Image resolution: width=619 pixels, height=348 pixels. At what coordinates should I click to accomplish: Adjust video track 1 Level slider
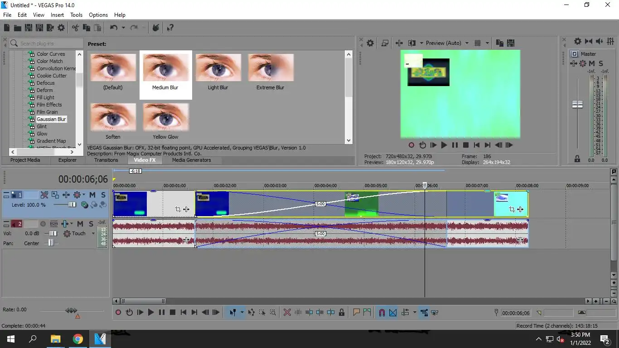coord(72,205)
